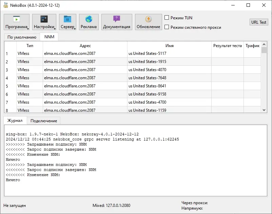
Task: Select the NNM group tab
Action: click(x=49, y=37)
